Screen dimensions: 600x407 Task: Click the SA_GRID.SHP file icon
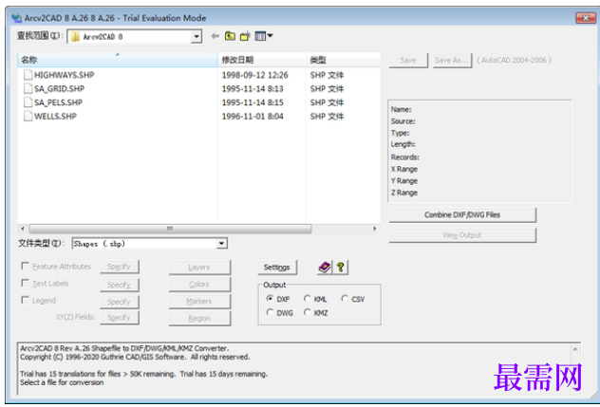28,88
